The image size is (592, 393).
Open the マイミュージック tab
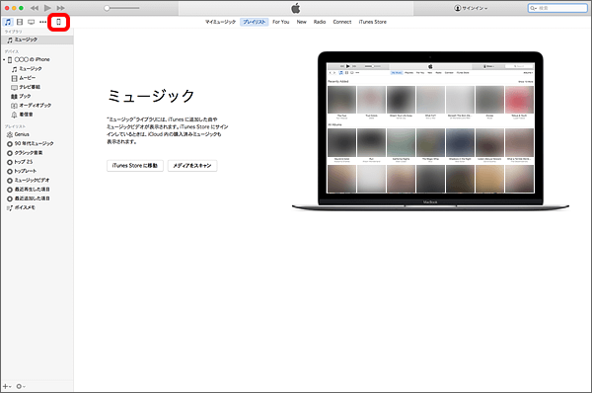[x=220, y=22]
